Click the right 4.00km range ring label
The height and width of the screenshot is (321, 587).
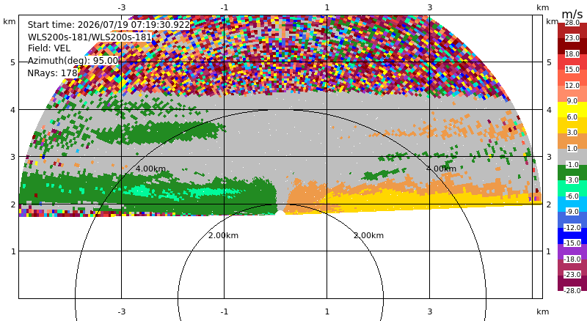tap(441, 169)
